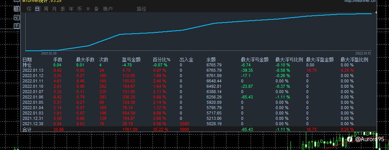Click the 日期 column header
This screenshot has width=389, height=150.
pyautogui.click(x=27, y=60)
